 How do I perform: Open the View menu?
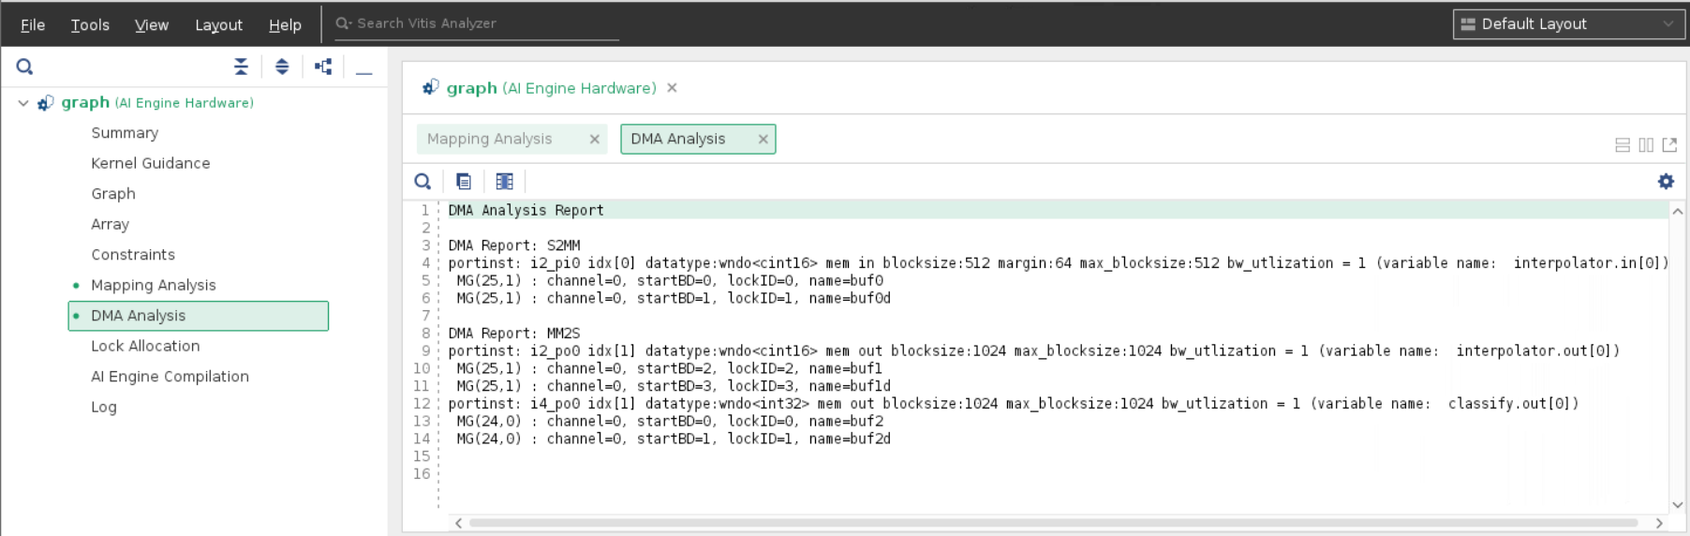click(152, 24)
